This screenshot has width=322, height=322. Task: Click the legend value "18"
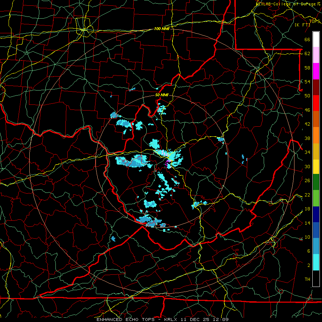(307, 209)
